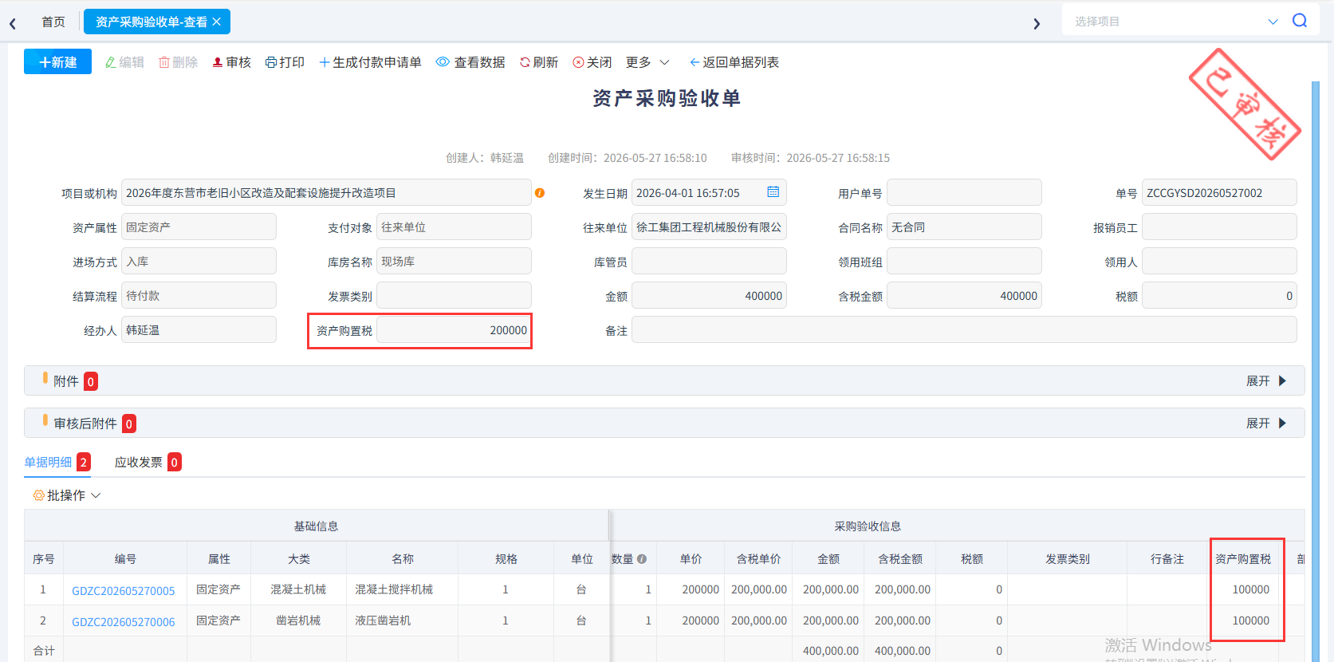The image size is (1334, 662).
Task: Open asset link GDZC202605270006
Action: click(124, 622)
